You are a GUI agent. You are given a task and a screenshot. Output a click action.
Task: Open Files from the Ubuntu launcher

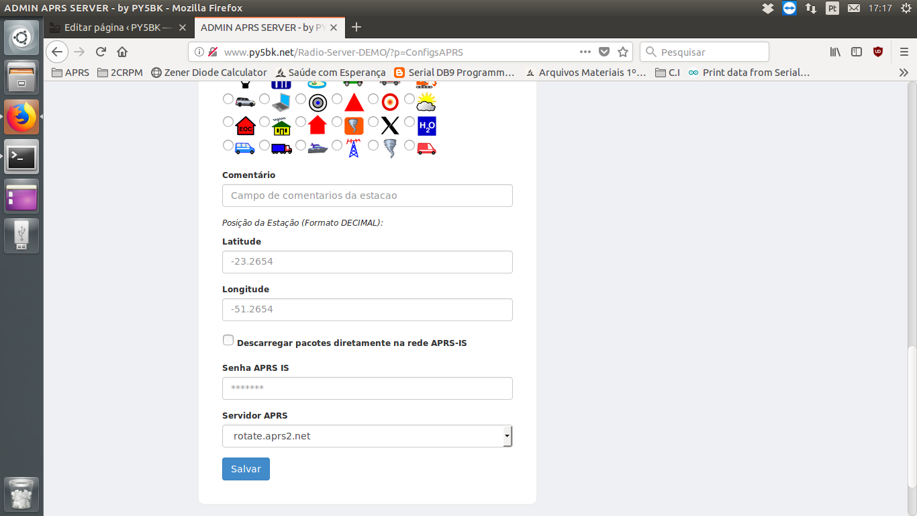(21, 77)
